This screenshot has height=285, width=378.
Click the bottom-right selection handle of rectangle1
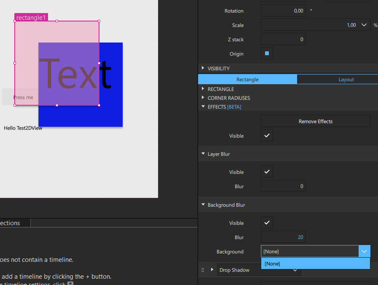click(99, 105)
